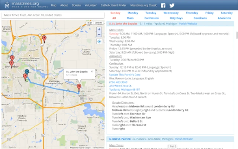Click Update This Parish's Data link
This screenshot has width=238, height=149.
click(125, 74)
